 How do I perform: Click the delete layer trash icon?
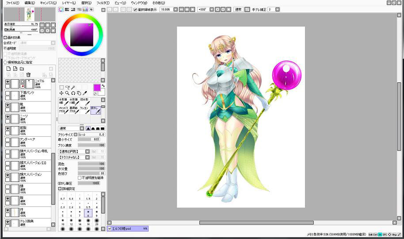point(29,75)
